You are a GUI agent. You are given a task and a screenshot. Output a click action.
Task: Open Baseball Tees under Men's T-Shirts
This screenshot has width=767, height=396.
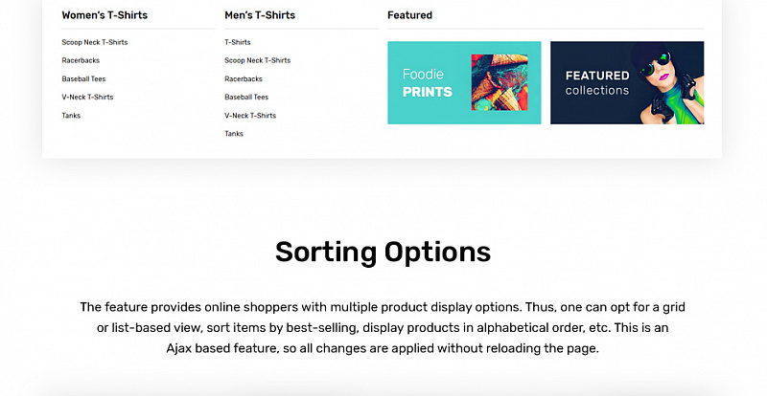click(246, 98)
